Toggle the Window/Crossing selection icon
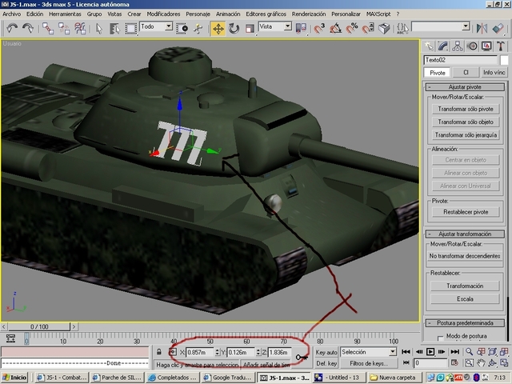512x384 pixels. tap(182, 29)
